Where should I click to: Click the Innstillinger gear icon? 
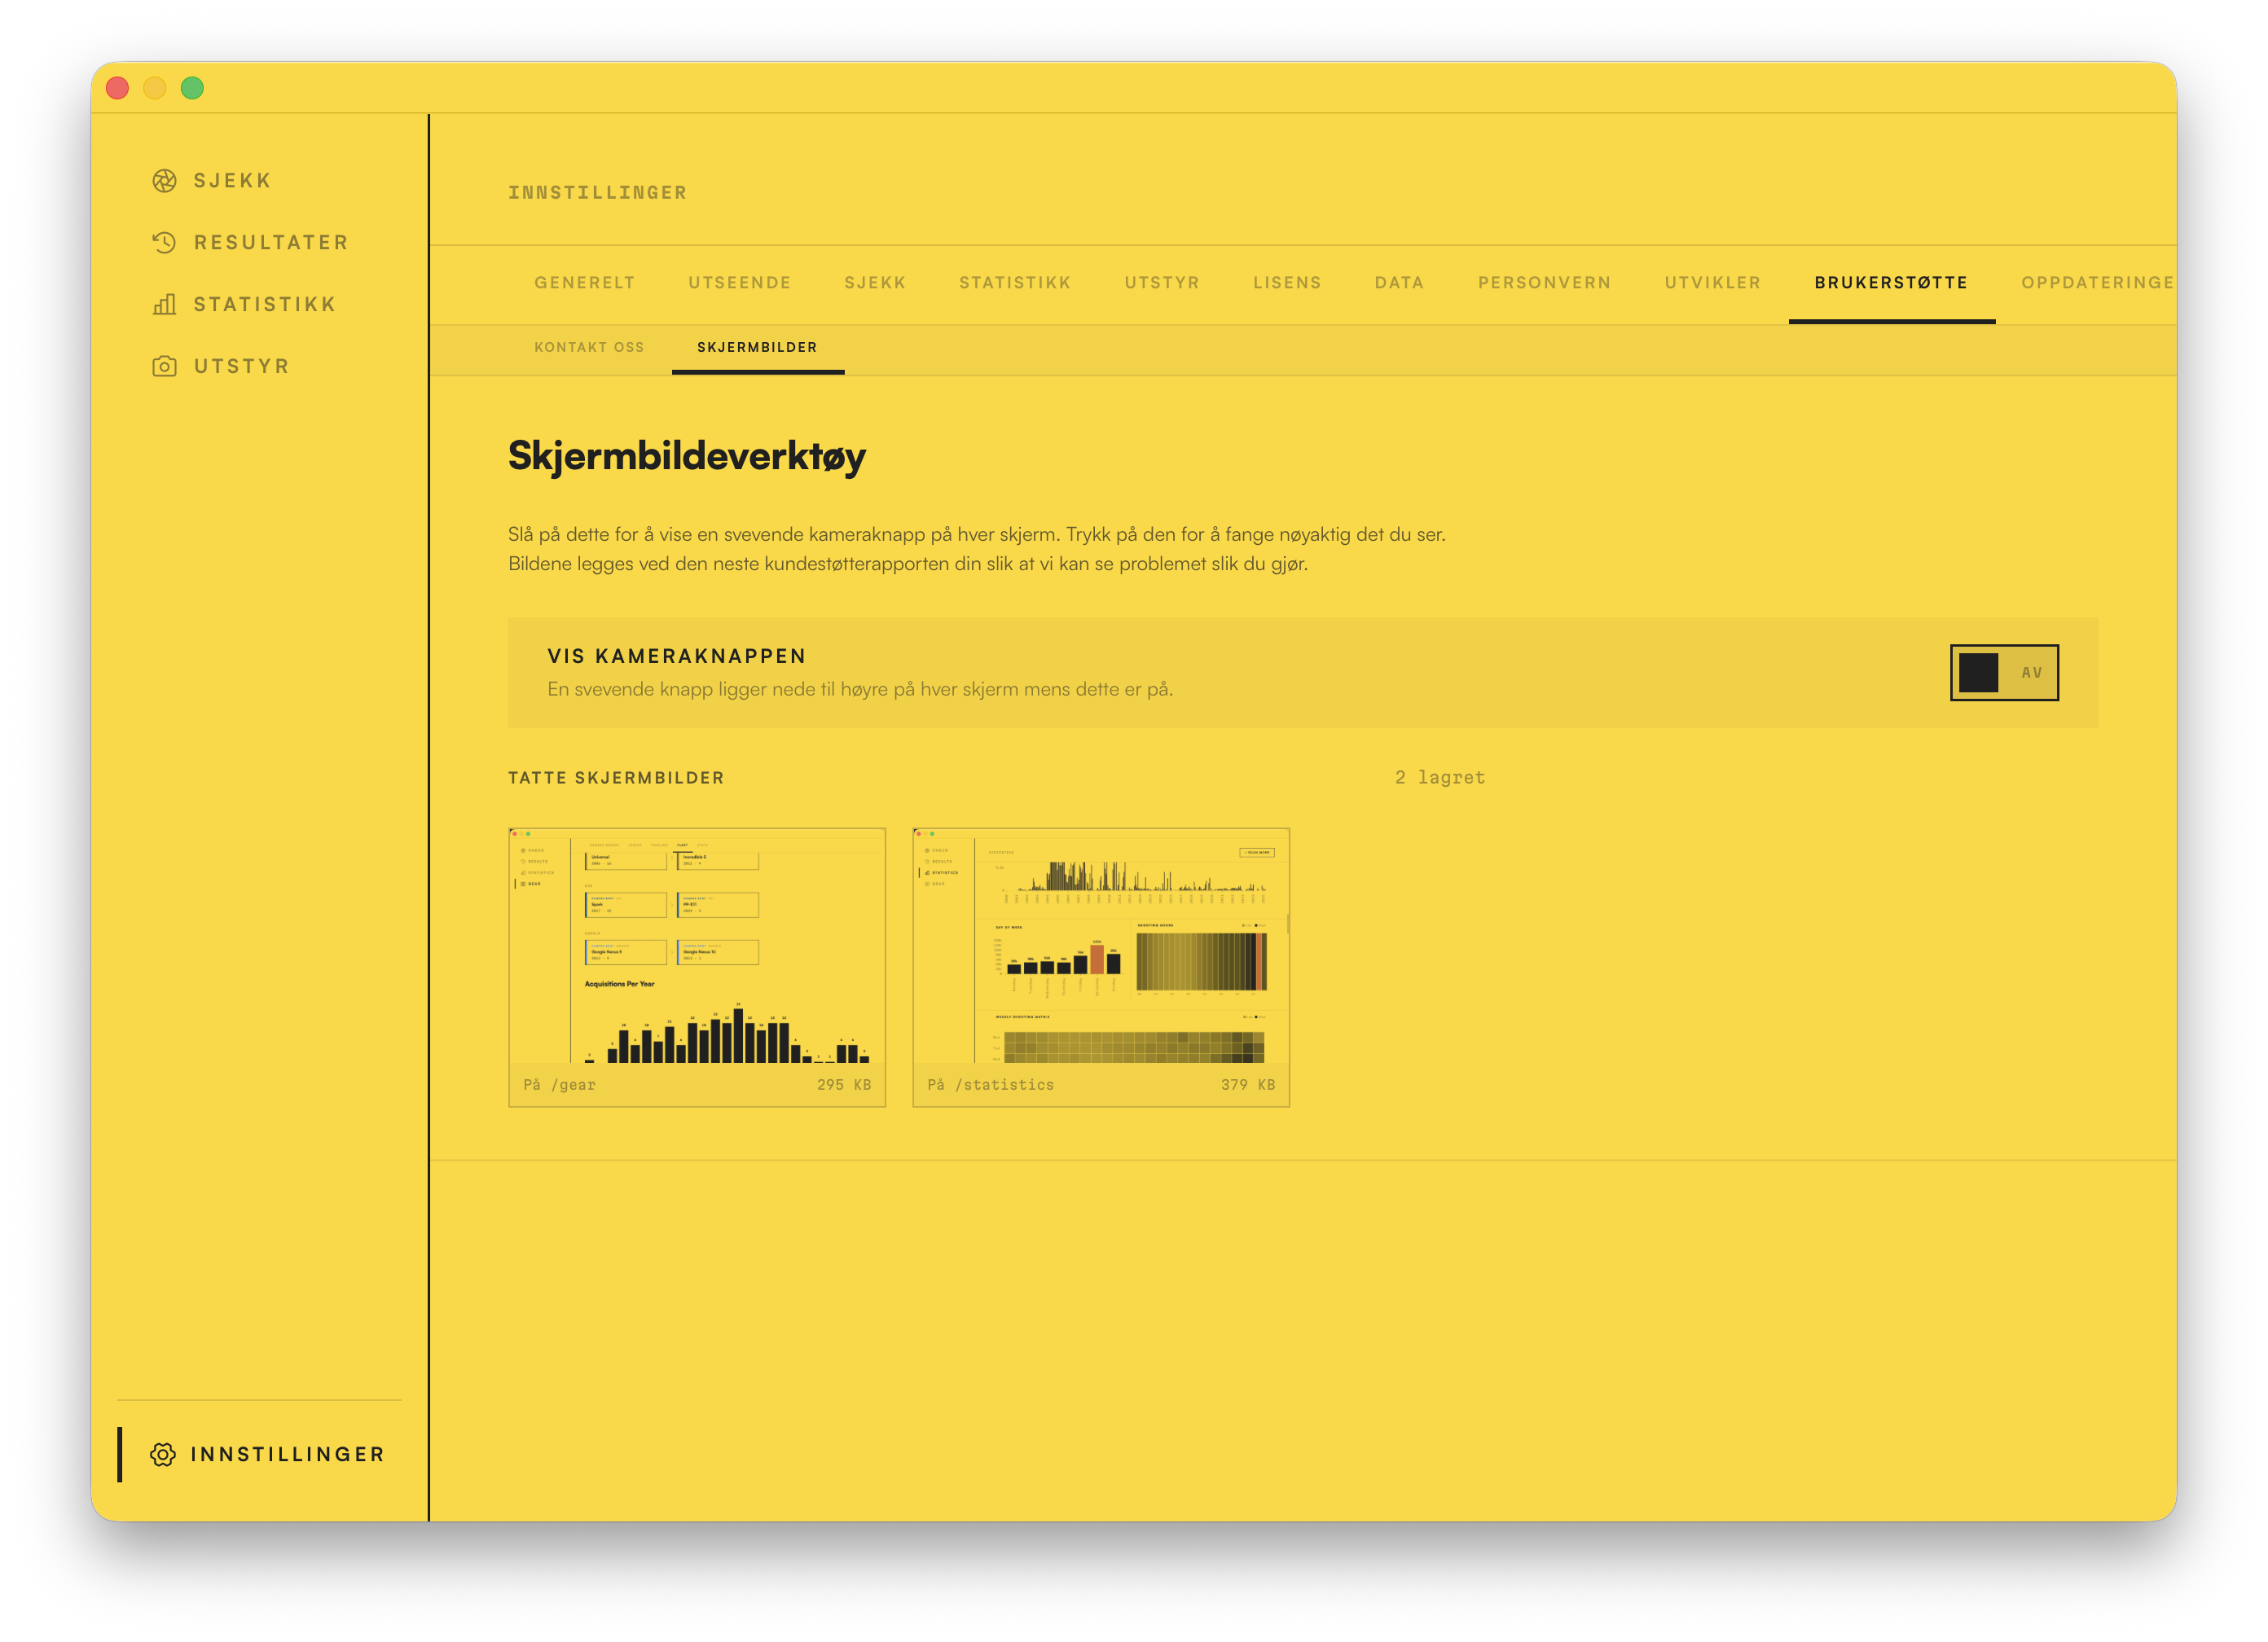163,1455
